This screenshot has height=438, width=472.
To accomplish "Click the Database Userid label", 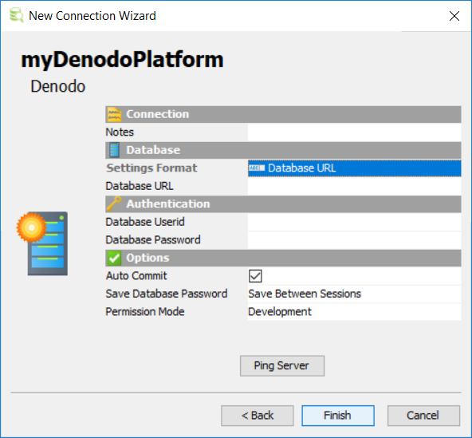I will (x=145, y=222).
